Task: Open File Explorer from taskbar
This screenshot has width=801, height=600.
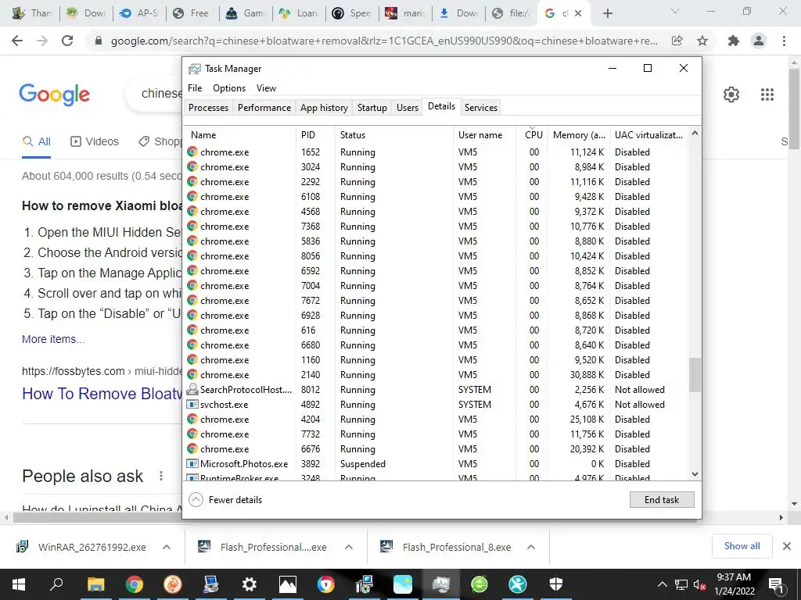Action: click(95, 584)
